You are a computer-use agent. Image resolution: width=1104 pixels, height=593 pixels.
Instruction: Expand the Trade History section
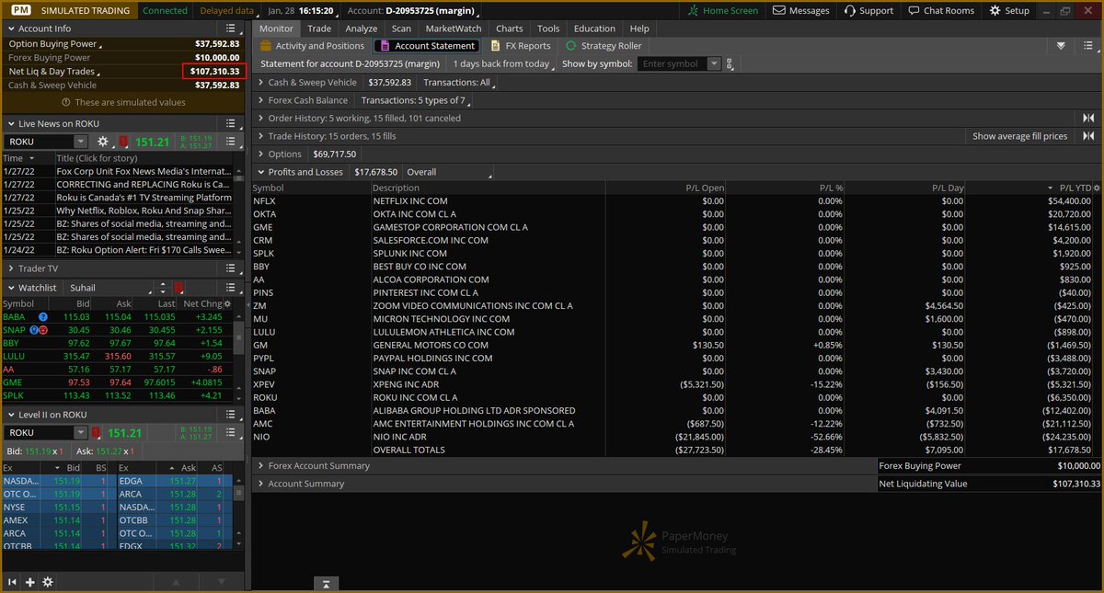pos(260,136)
